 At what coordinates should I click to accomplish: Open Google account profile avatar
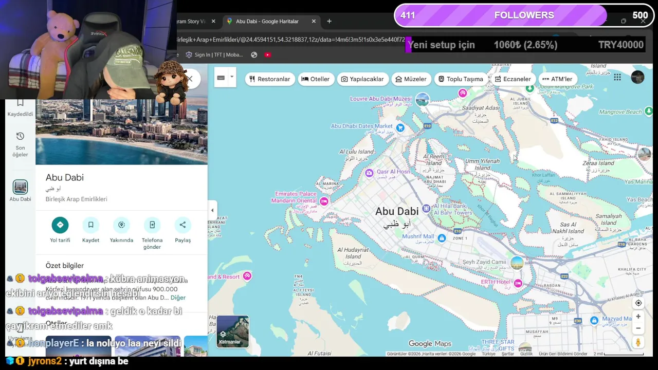point(637,77)
